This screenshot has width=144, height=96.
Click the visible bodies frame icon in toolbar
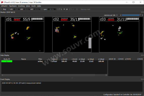click(59, 9)
